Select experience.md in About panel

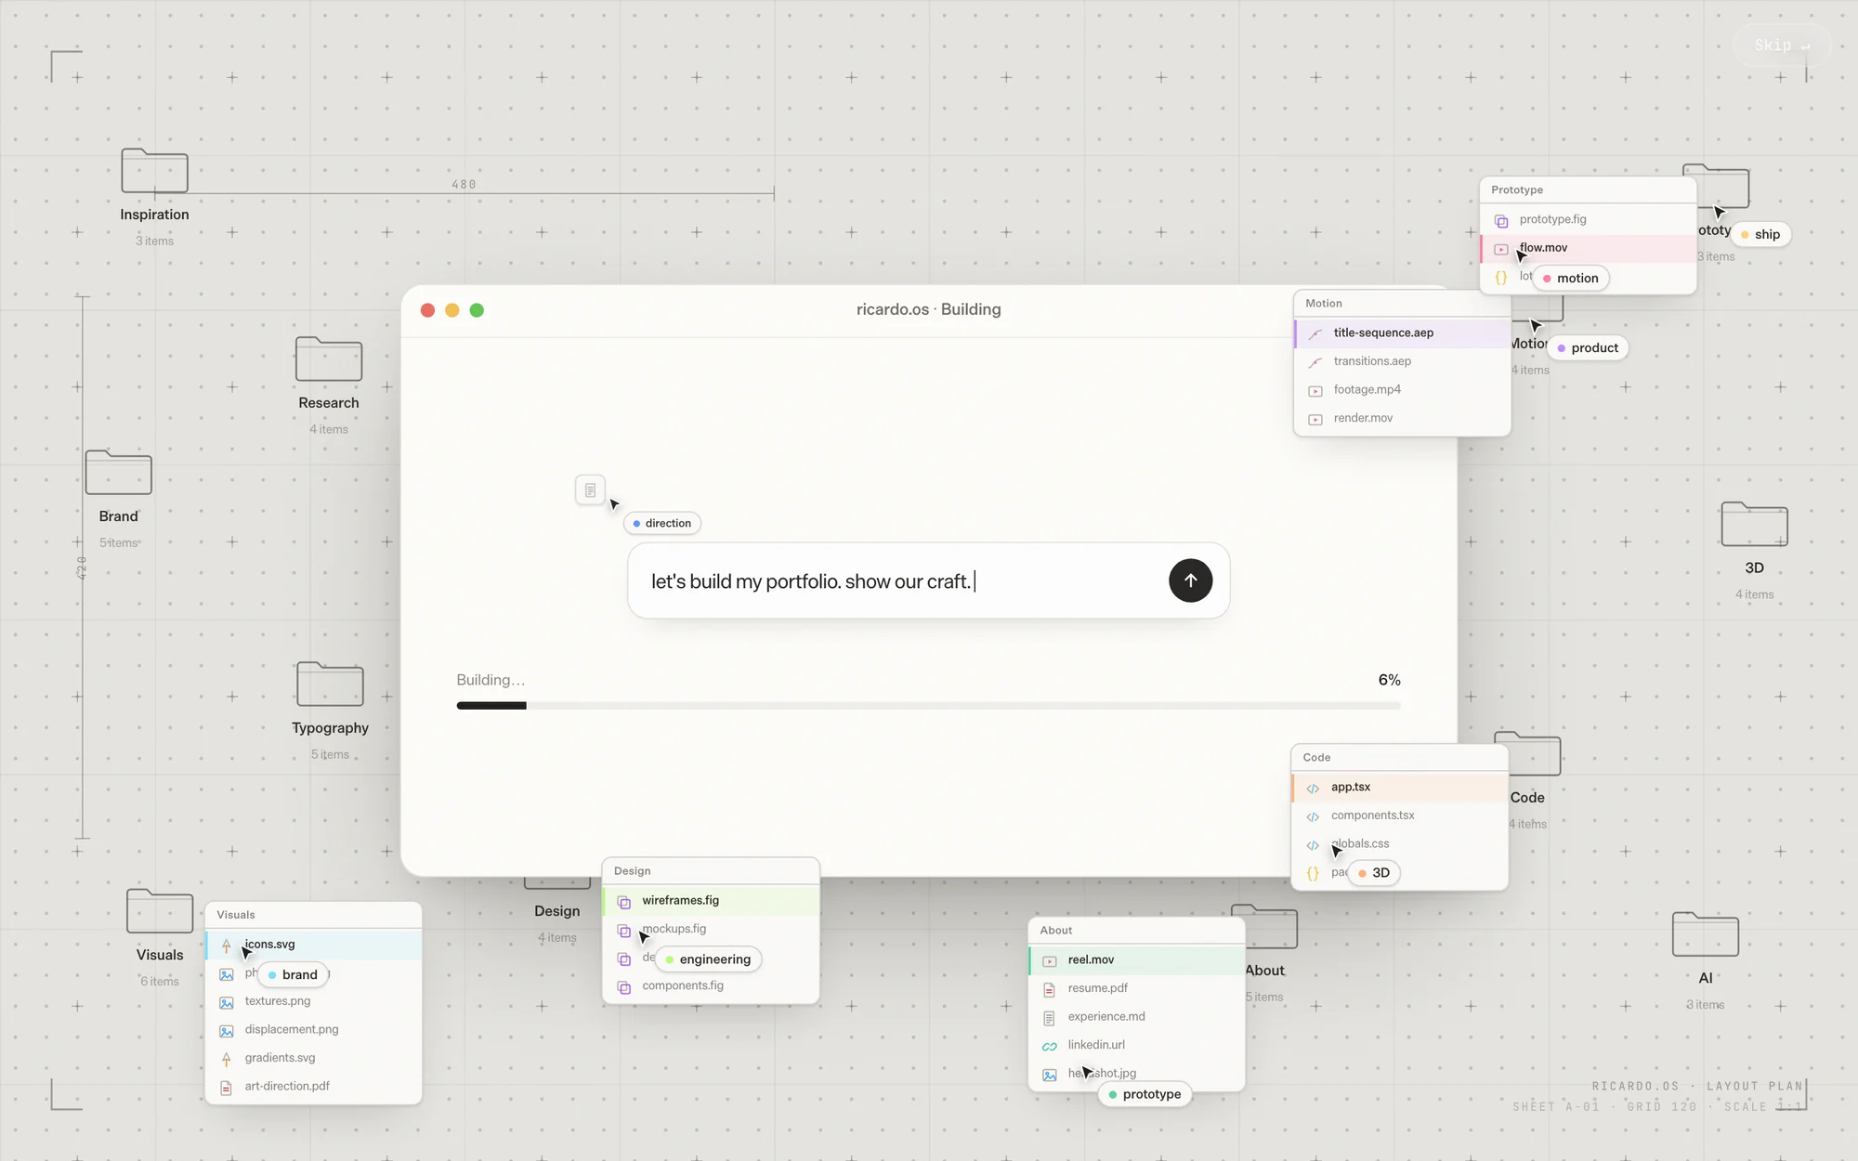pos(1136,1016)
